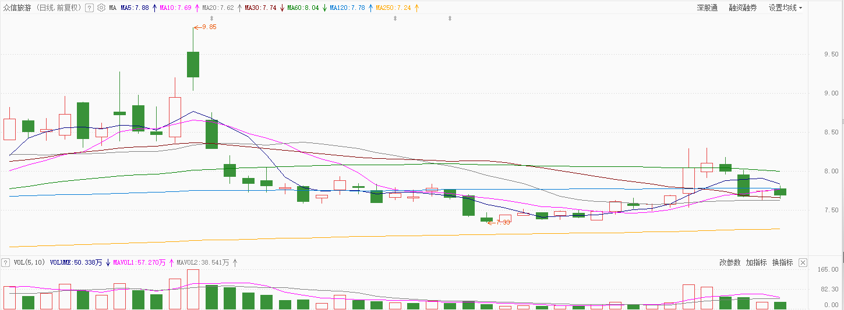Click the 82.30 volume axis label
This screenshot has height=310, width=844.
(829, 288)
